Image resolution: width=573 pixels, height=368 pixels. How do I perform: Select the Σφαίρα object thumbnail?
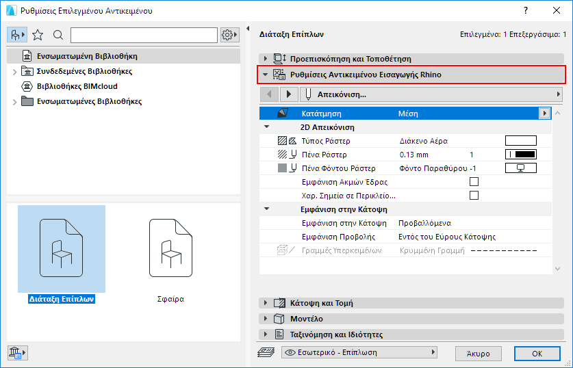click(170, 248)
